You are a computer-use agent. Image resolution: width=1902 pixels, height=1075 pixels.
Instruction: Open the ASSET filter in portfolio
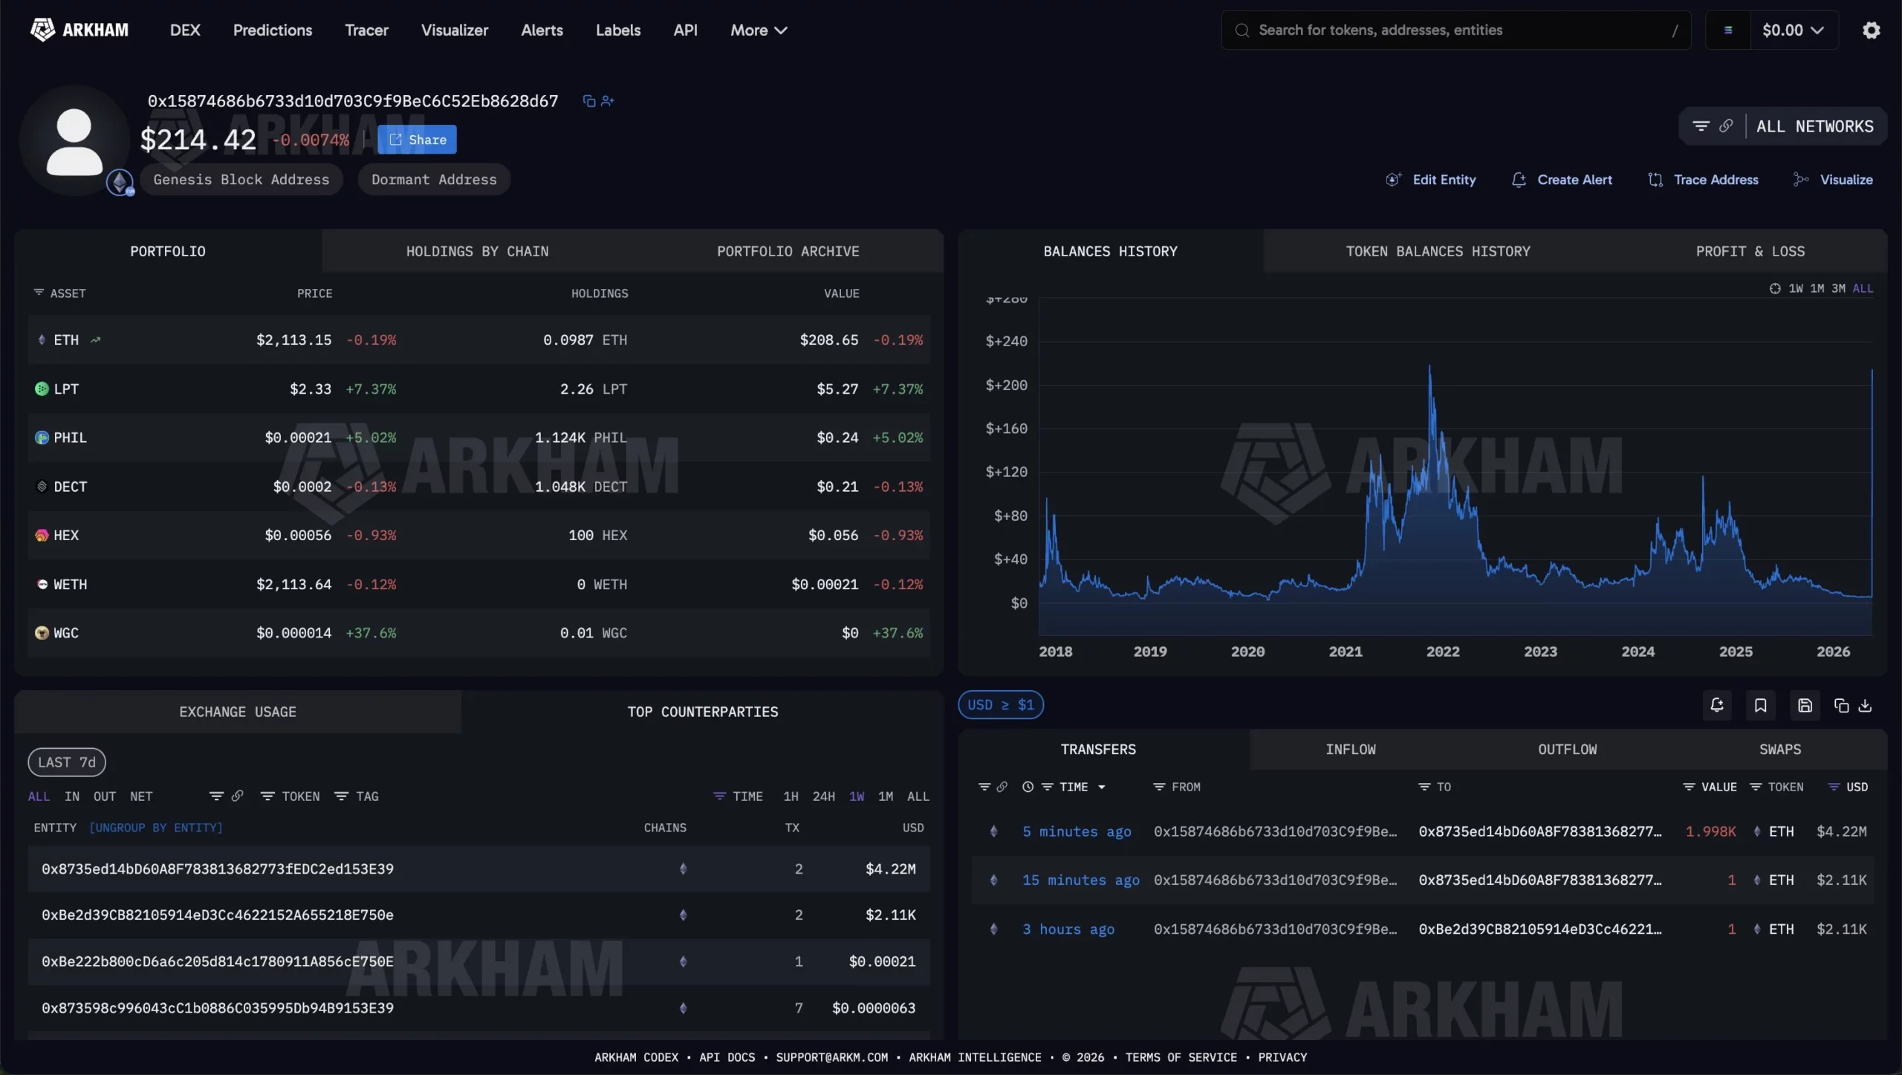click(59, 293)
